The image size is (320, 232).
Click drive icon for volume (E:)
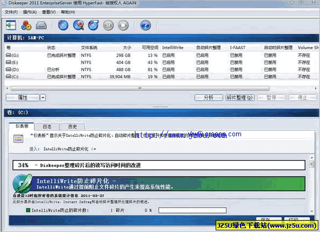pyautogui.click(x=8, y=62)
